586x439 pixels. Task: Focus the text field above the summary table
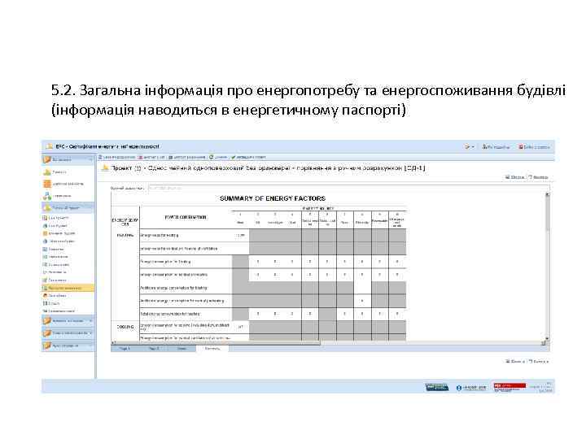pyautogui.click(x=348, y=188)
